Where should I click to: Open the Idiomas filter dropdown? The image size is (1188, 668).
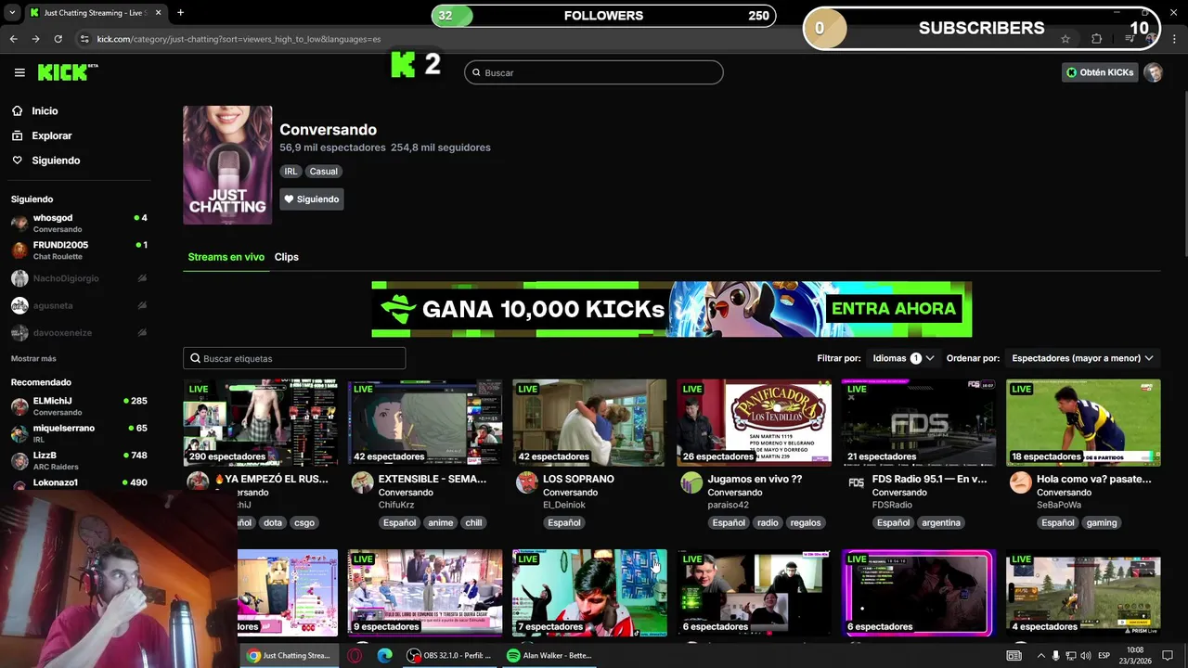point(903,358)
